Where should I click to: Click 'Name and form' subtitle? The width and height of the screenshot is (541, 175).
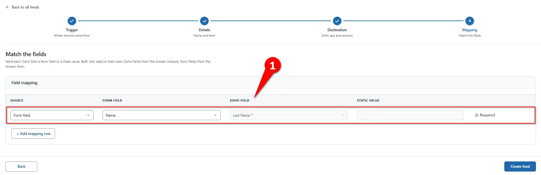click(204, 36)
